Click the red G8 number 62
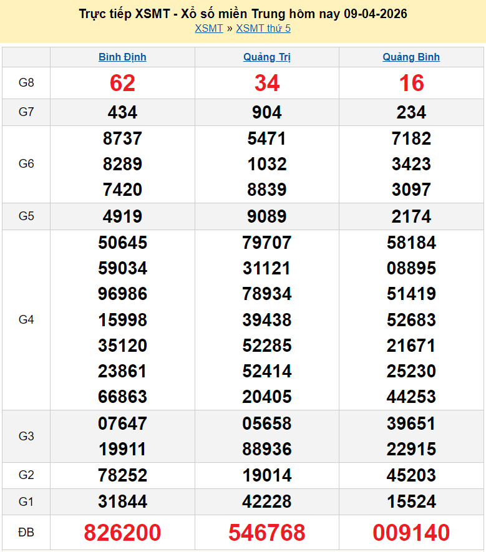The image size is (486, 552). pyautogui.click(x=122, y=83)
